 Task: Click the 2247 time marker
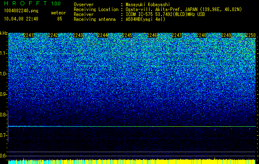tap(177, 35)
